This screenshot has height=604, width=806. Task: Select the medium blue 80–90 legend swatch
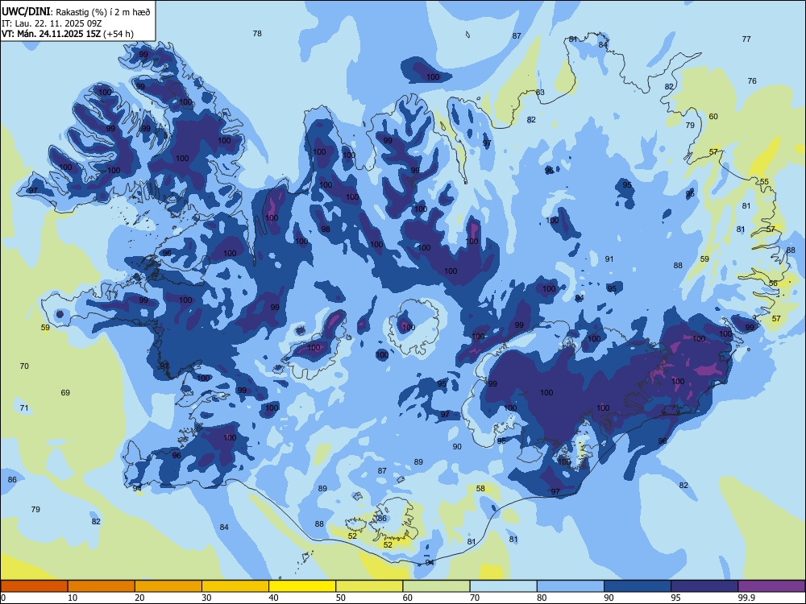[571, 586]
